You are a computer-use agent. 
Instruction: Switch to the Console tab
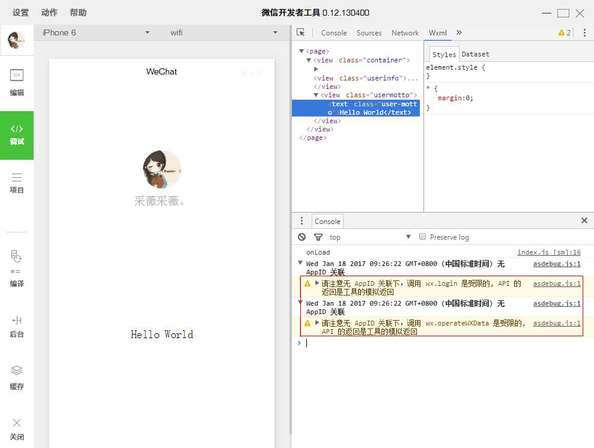coord(334,33)
